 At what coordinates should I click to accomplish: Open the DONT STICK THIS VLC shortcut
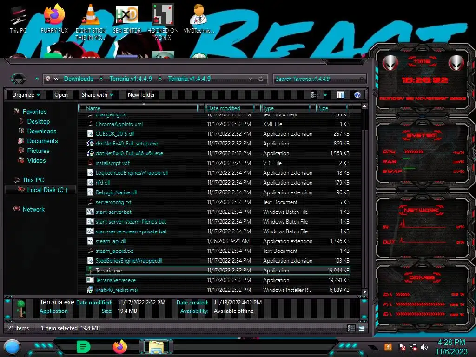tap(91, 22)
